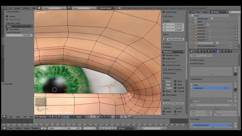Toggle the Render Border checkbox
This screenshot has height=136, width=242.
click(164, 12)
